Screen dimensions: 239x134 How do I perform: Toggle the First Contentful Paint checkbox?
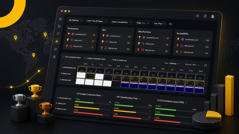(x=63, y=57)
